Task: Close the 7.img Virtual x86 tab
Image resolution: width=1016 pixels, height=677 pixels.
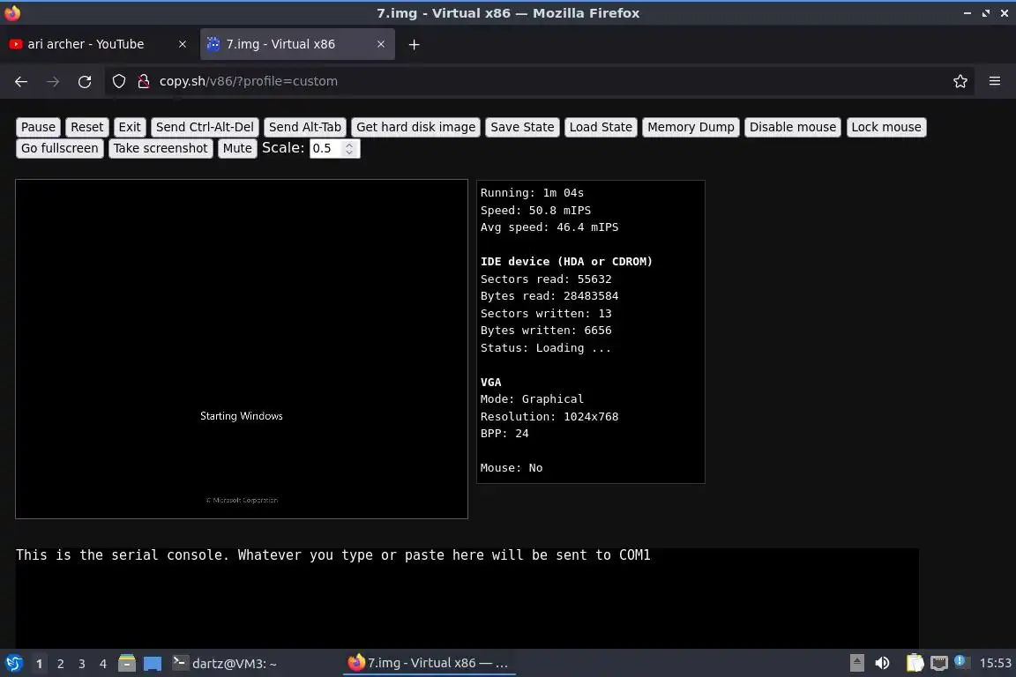Action: [380, 44]
